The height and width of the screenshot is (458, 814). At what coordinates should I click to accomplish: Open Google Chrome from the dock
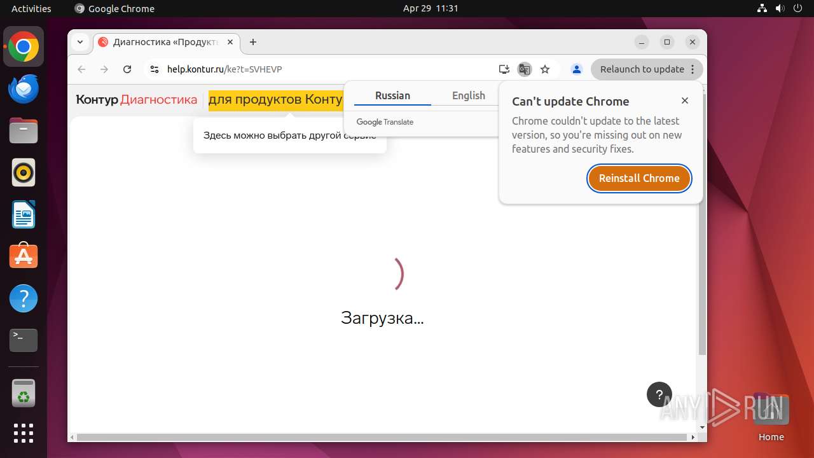coord(24,47)
